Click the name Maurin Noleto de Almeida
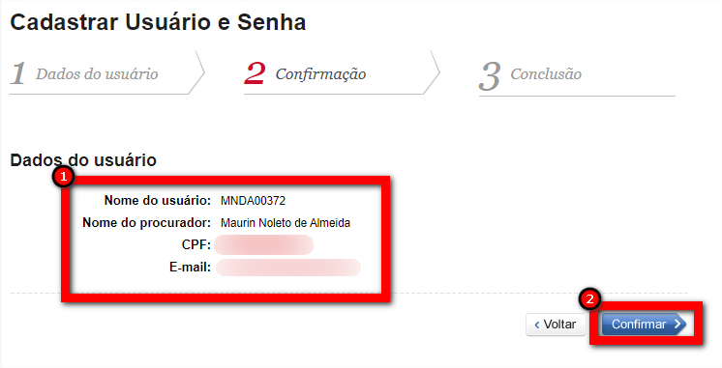This screenshot has height=368, width=722. (x=286, y=223)
